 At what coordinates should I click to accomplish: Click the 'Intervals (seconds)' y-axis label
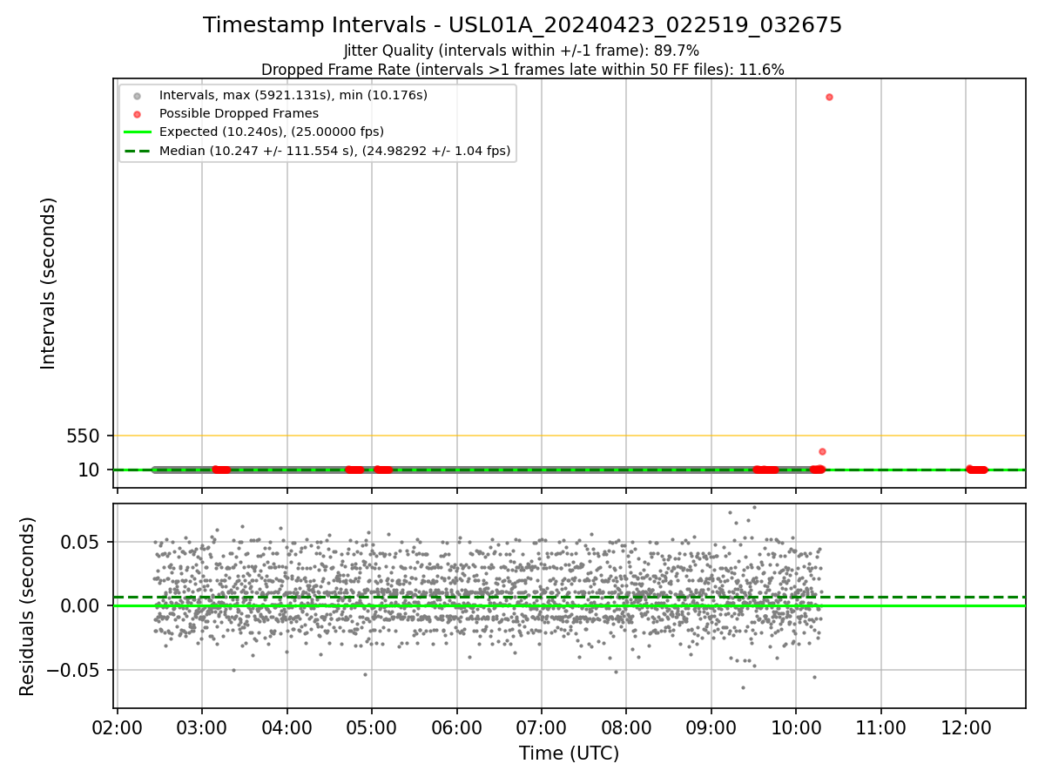(x=49, y=283)
